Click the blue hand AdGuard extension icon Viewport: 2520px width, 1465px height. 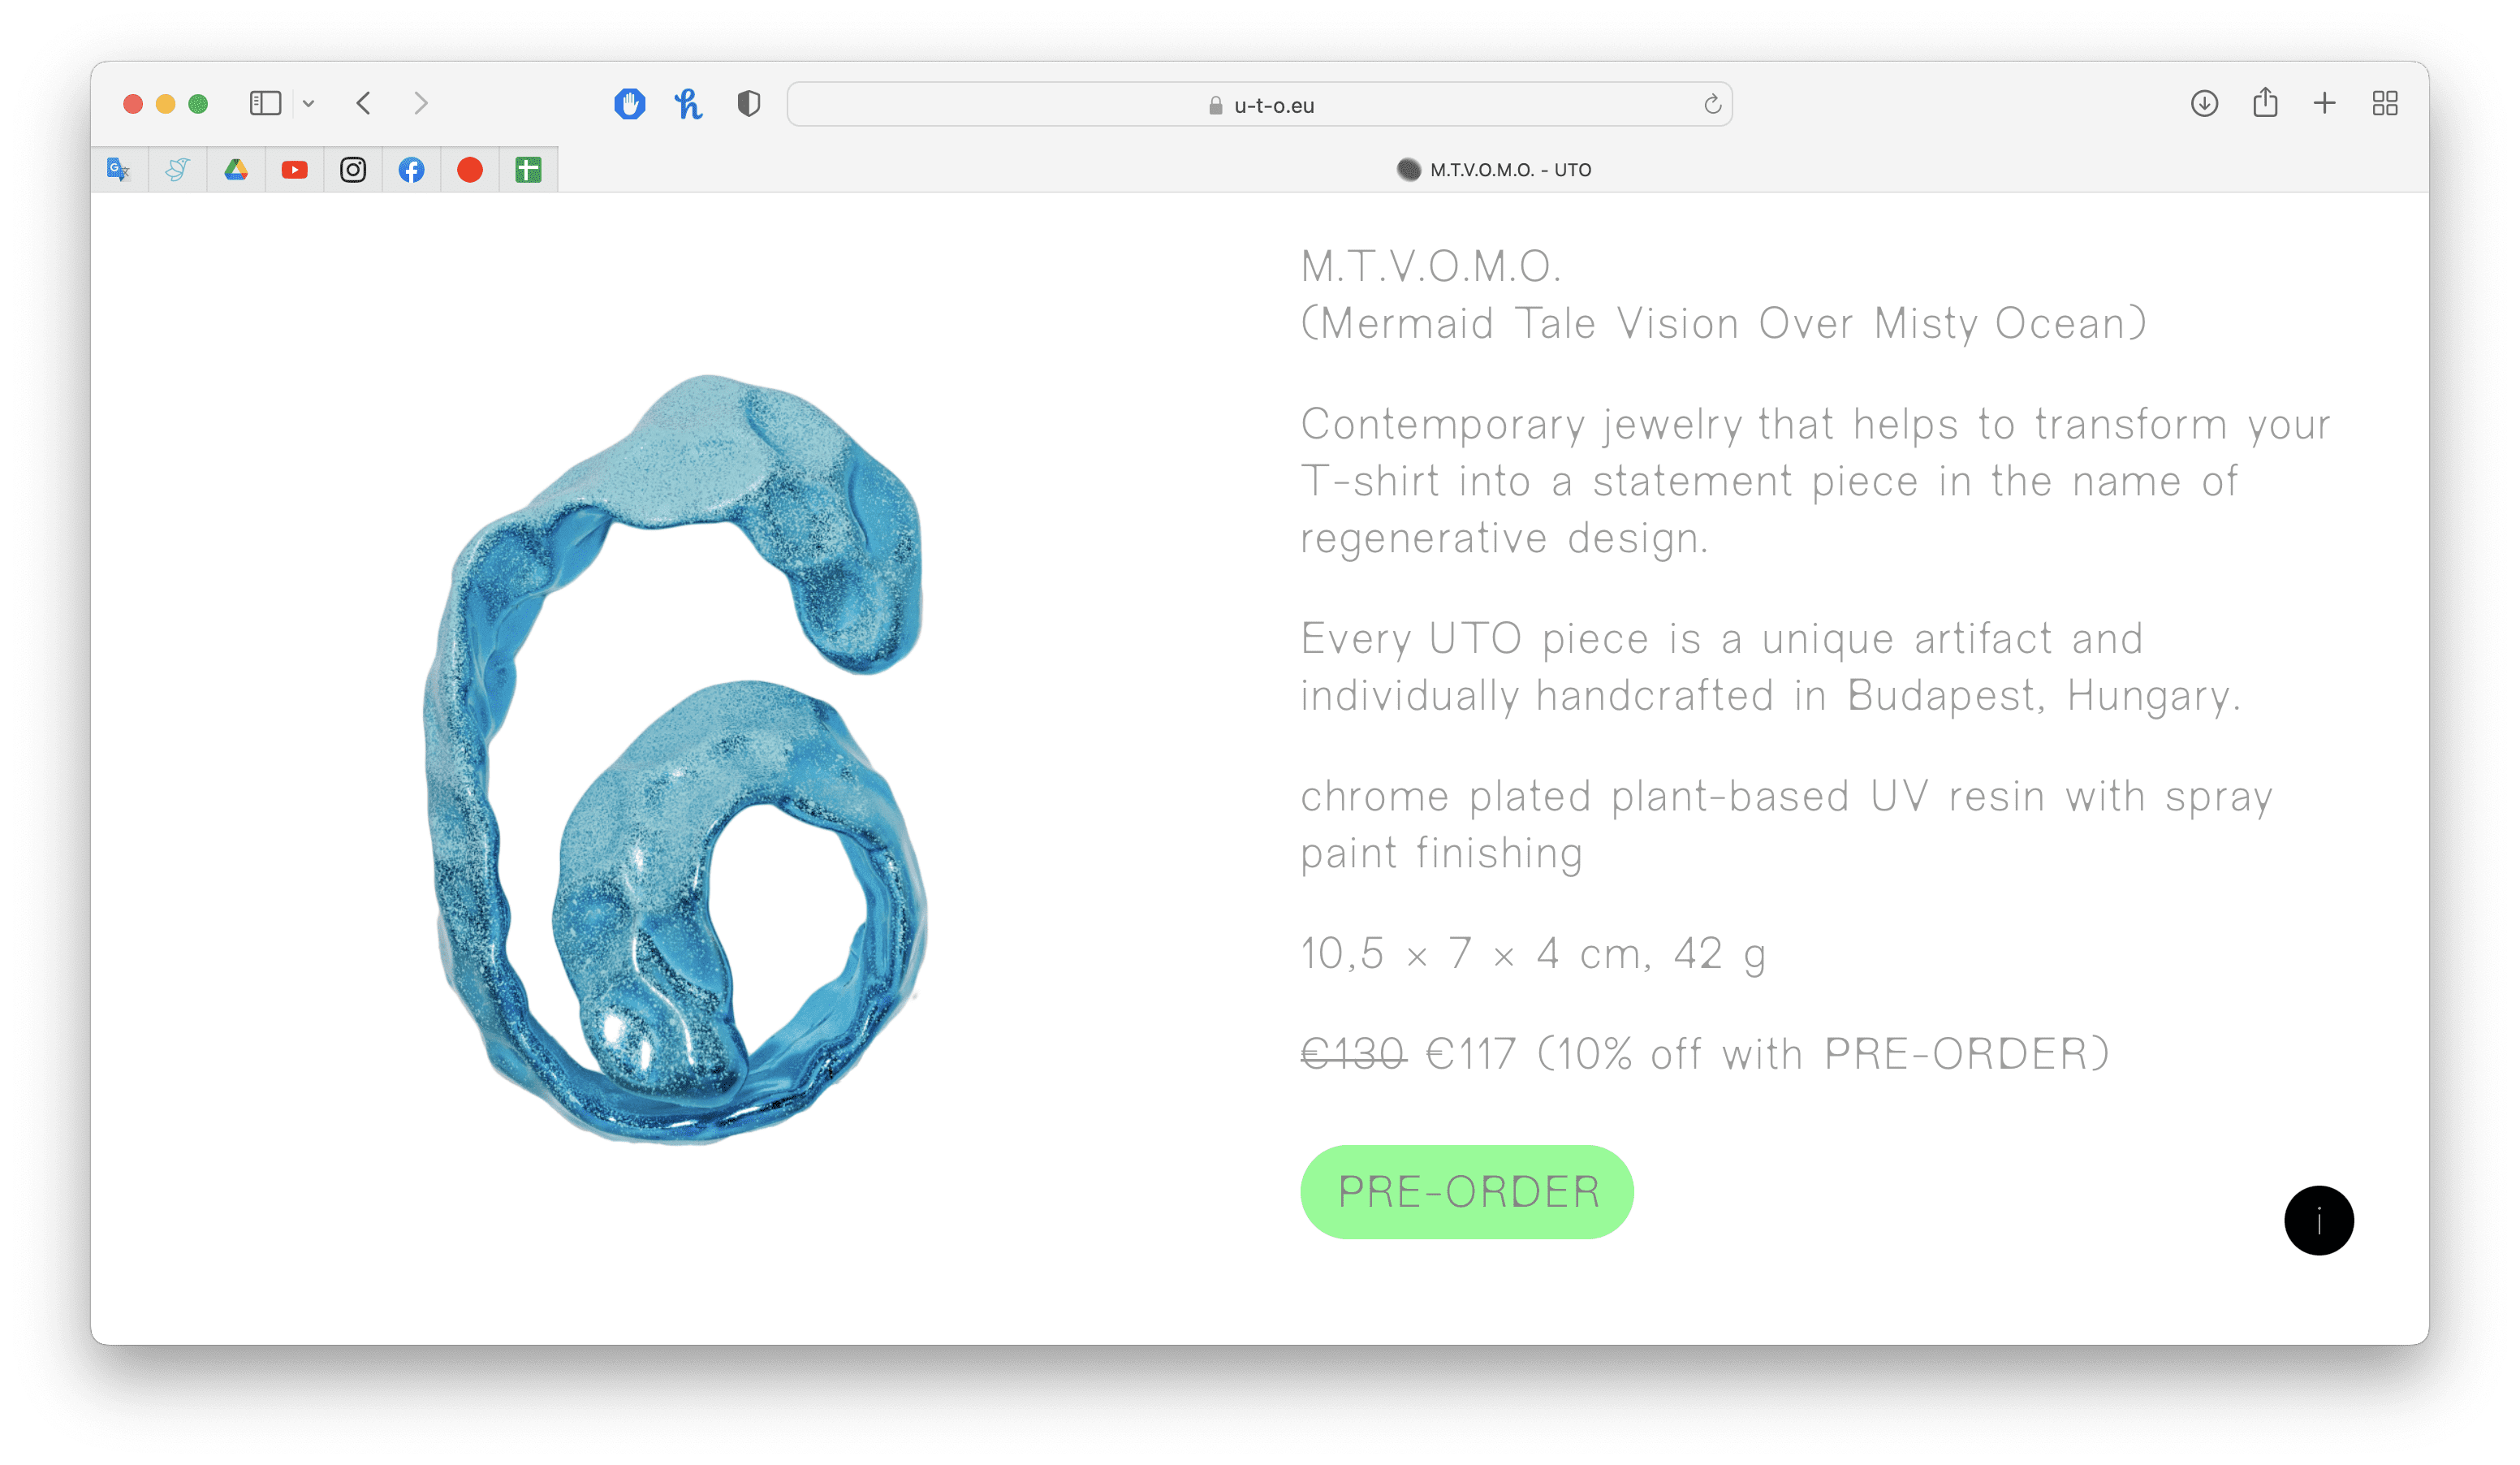coord(630,104)
